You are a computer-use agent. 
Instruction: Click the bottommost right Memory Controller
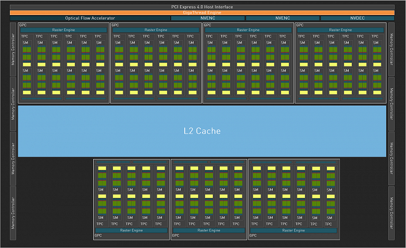(391, 214)
